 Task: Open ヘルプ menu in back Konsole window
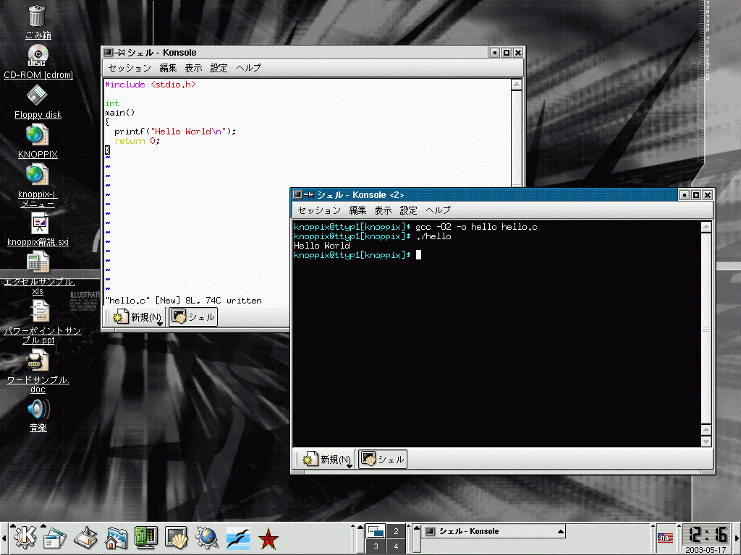(x=249, y=68)
